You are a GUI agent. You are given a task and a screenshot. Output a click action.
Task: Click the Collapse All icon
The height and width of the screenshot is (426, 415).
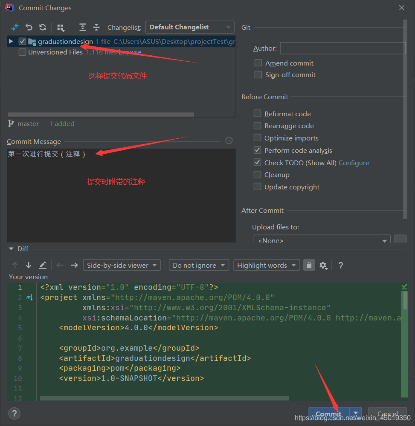click(96, 27)
